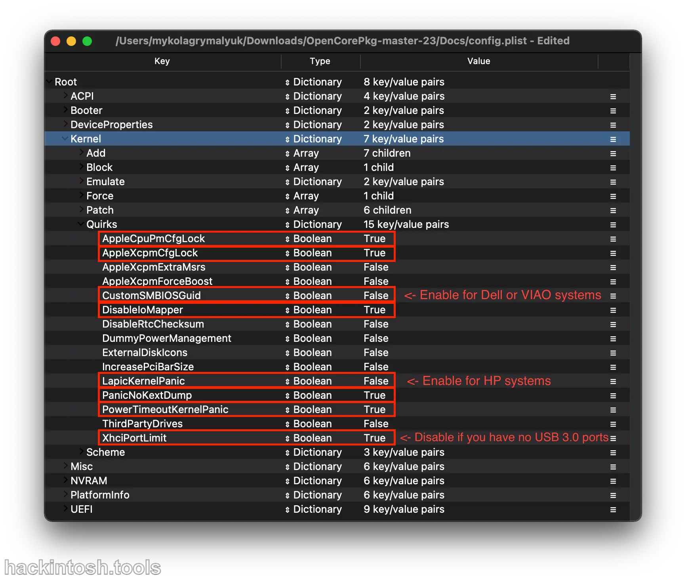
Task: Open the row menu icon for Kernel
Action: (613, 139)
